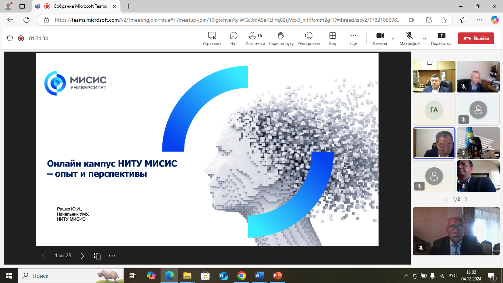Click the camera permission icon in address bar
This screenshot has width=503, height=283.
412,20
